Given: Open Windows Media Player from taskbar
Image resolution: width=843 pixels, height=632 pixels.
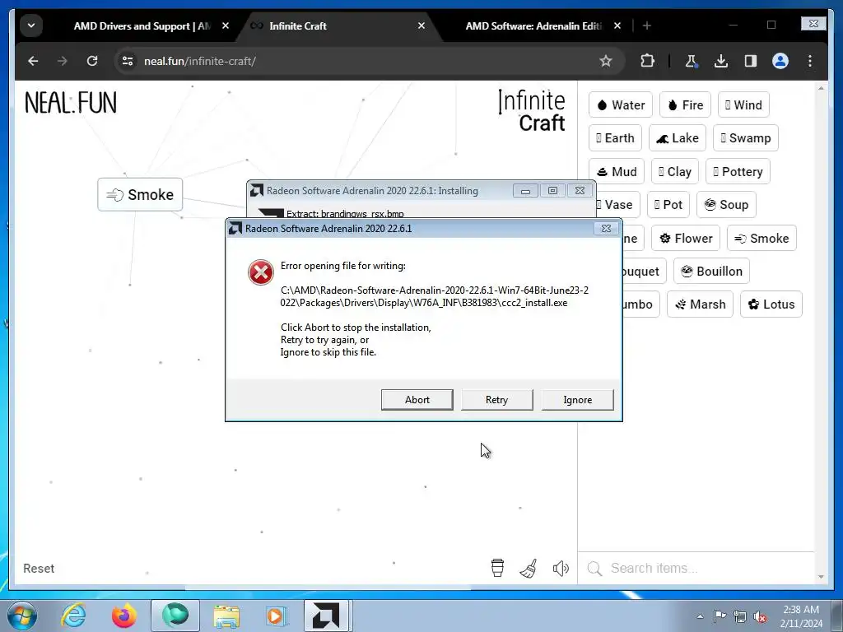Looking at the screenshot, I should point(276,616).
